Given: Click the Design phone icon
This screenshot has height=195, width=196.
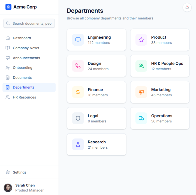Looking at the screenshot, I should (78, 66).
